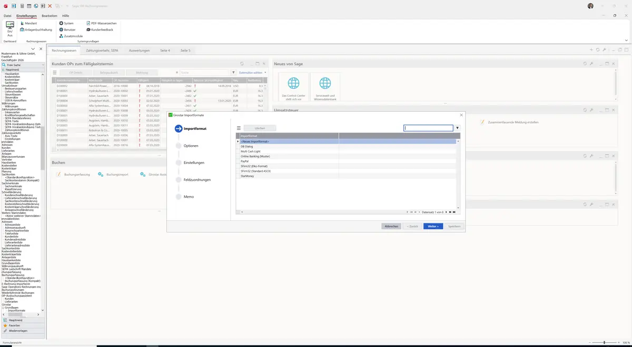Open Datensätze wählen dropdown
This screenshot has width=632, height=347.
253,73
